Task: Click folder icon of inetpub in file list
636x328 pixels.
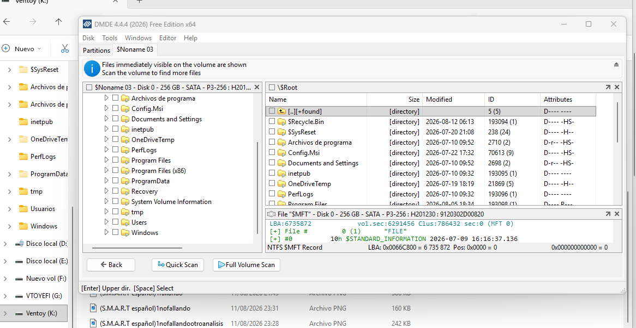Action: 281,174
